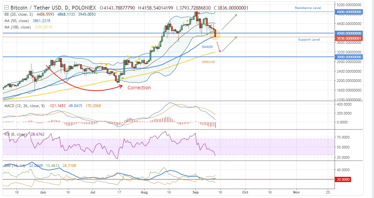Screen dimensions: 374x198
Task: Click the 4000.00000000 horizontal line price label
Action: tap(349, 33)
